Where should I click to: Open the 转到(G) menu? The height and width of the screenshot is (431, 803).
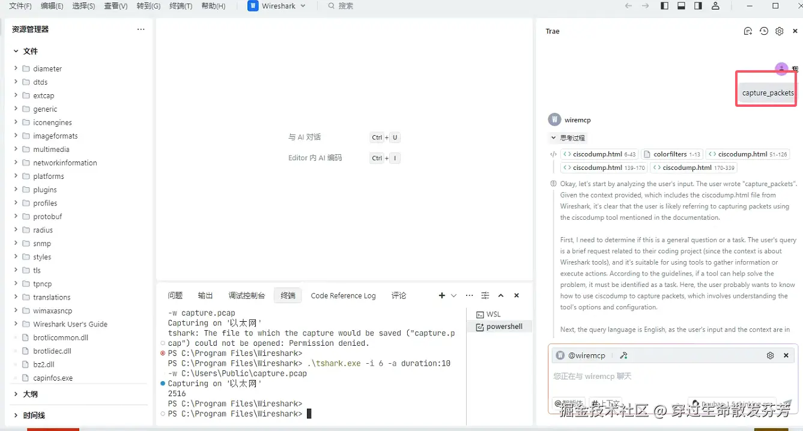[148, 6]
